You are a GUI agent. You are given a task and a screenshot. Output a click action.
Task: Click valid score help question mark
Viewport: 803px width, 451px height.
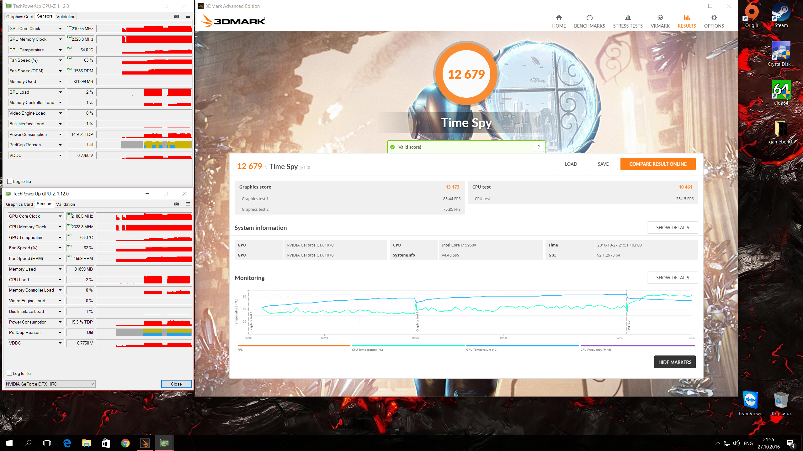[539, 147]
